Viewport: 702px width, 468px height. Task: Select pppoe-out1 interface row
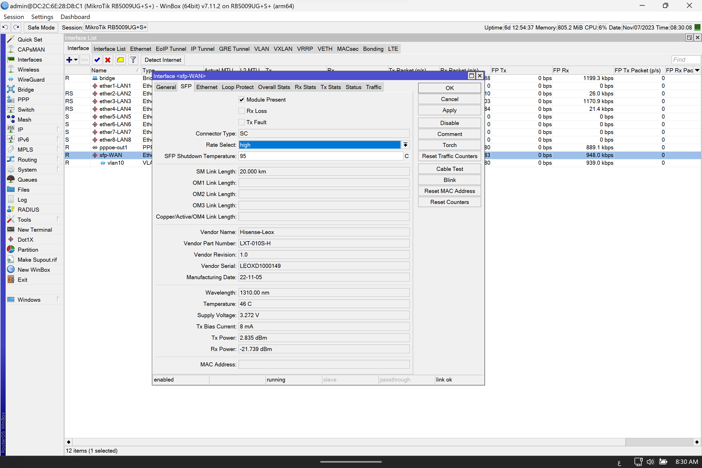point(113,147)
